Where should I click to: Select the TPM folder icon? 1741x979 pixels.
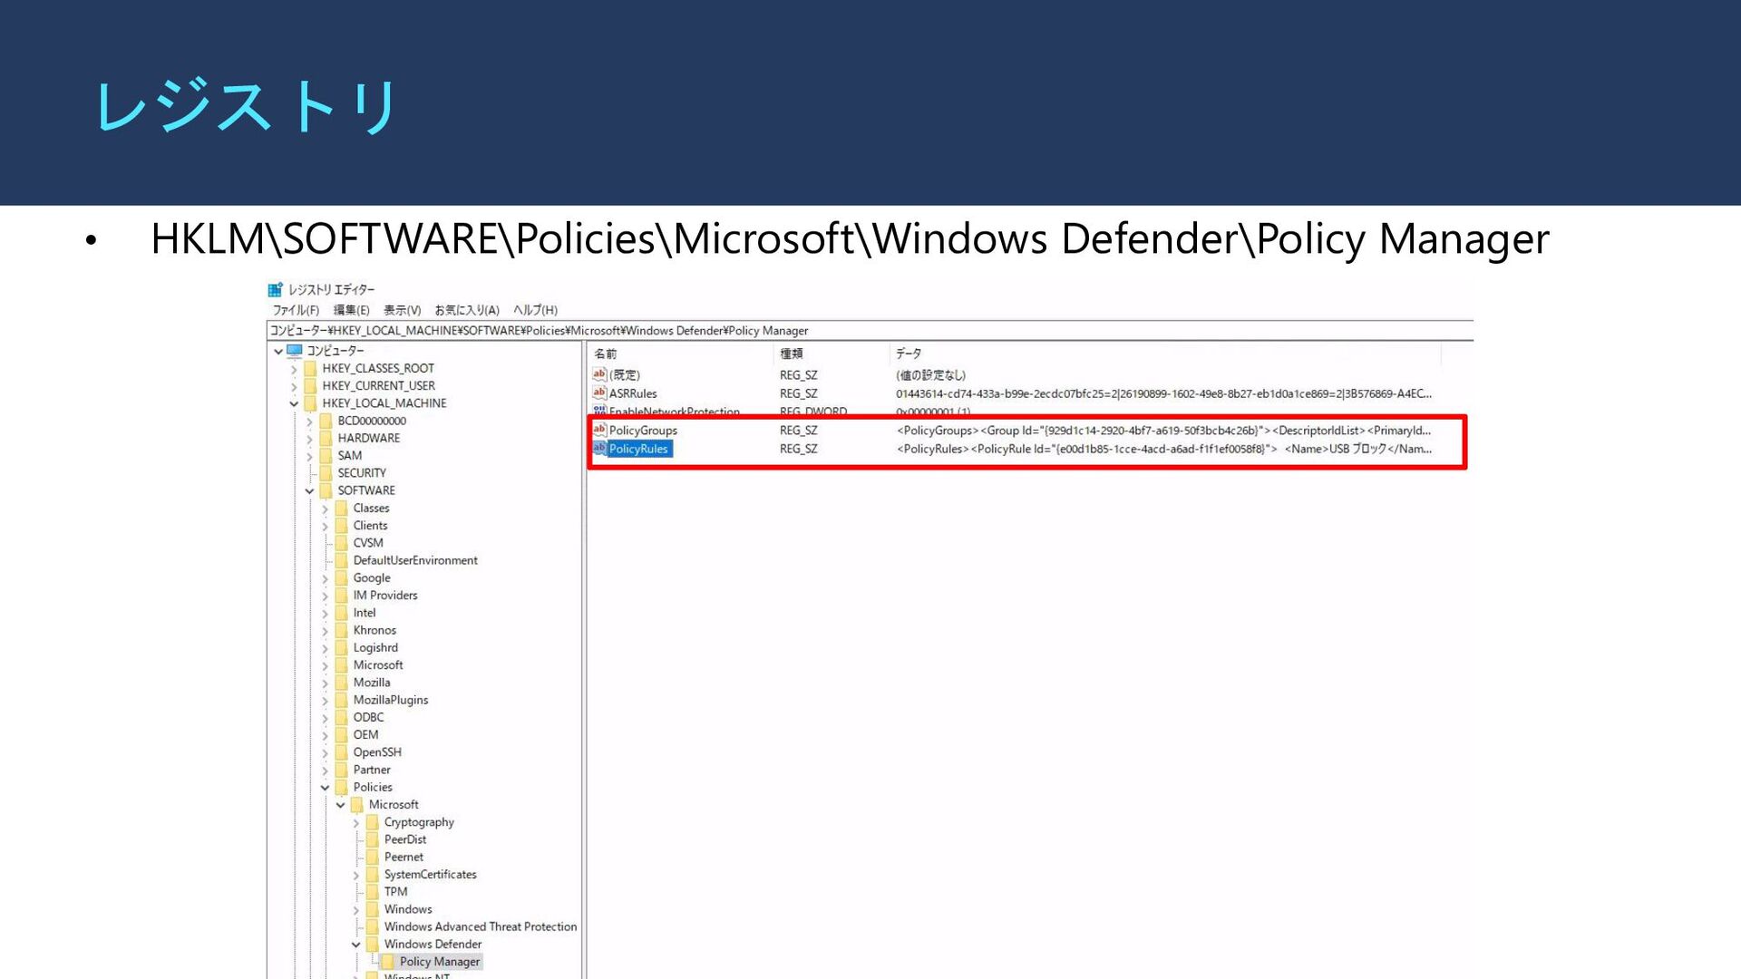click(x=372, y=892)
